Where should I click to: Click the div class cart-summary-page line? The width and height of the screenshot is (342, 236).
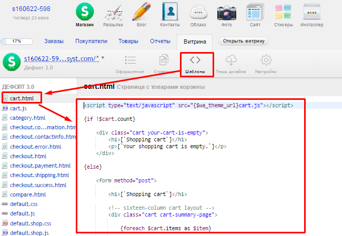(x=163, y=215)
